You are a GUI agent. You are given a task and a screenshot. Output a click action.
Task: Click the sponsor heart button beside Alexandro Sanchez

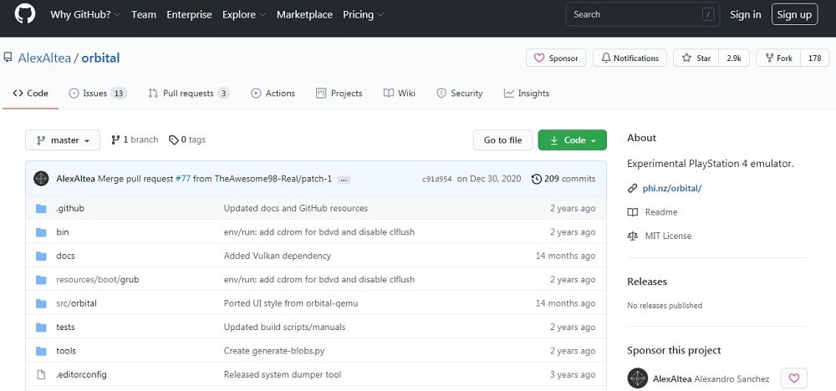click(794, 378)
